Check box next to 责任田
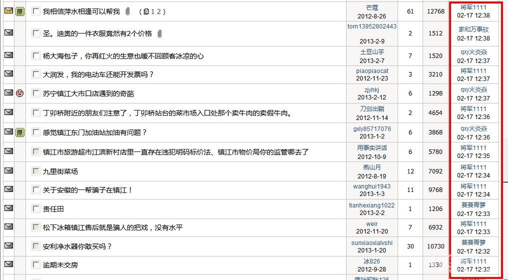This screenshot has width=508, height=280. tap(35, 208)
